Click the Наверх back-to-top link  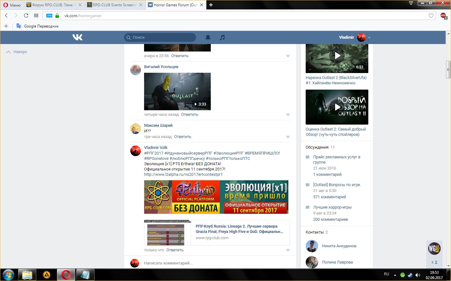(17, 52)
